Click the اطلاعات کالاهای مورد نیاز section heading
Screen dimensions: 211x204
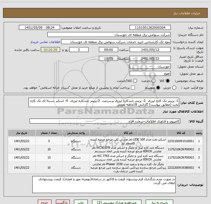click(183, 111)
